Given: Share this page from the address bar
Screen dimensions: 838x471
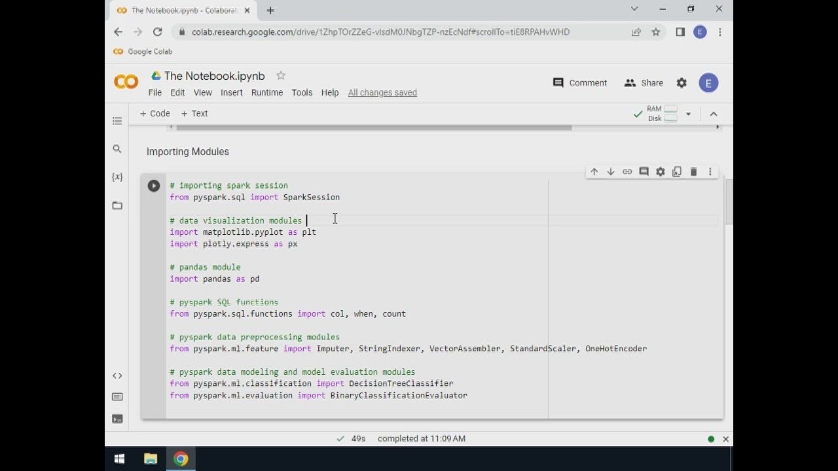Looking at the screenshot, I should [x=636, y=32].
